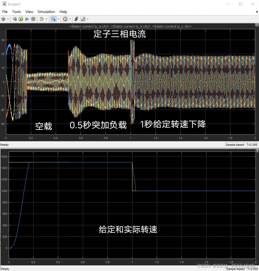Open the View menu
The height and width of the screenshot is (271, 259).
click(29, 12)
